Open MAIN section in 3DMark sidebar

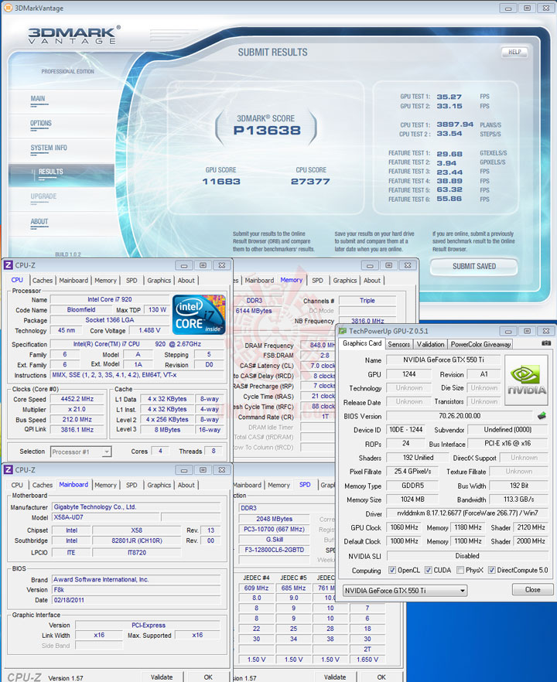38,99
